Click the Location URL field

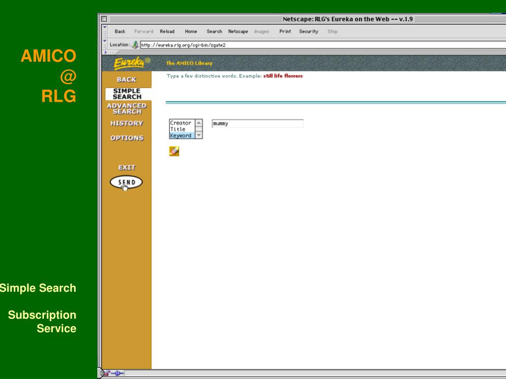[x=323, y=45]
